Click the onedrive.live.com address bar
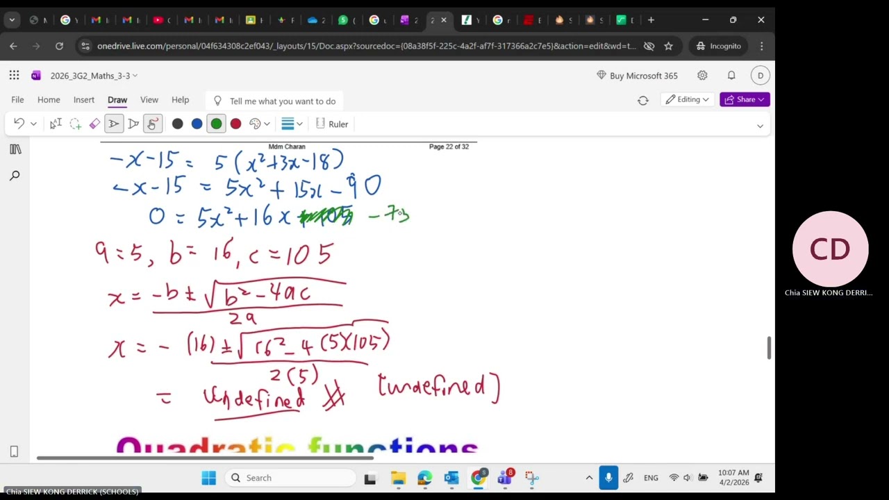Viewport: 889px width, 500px height. [x=366, y=46]
